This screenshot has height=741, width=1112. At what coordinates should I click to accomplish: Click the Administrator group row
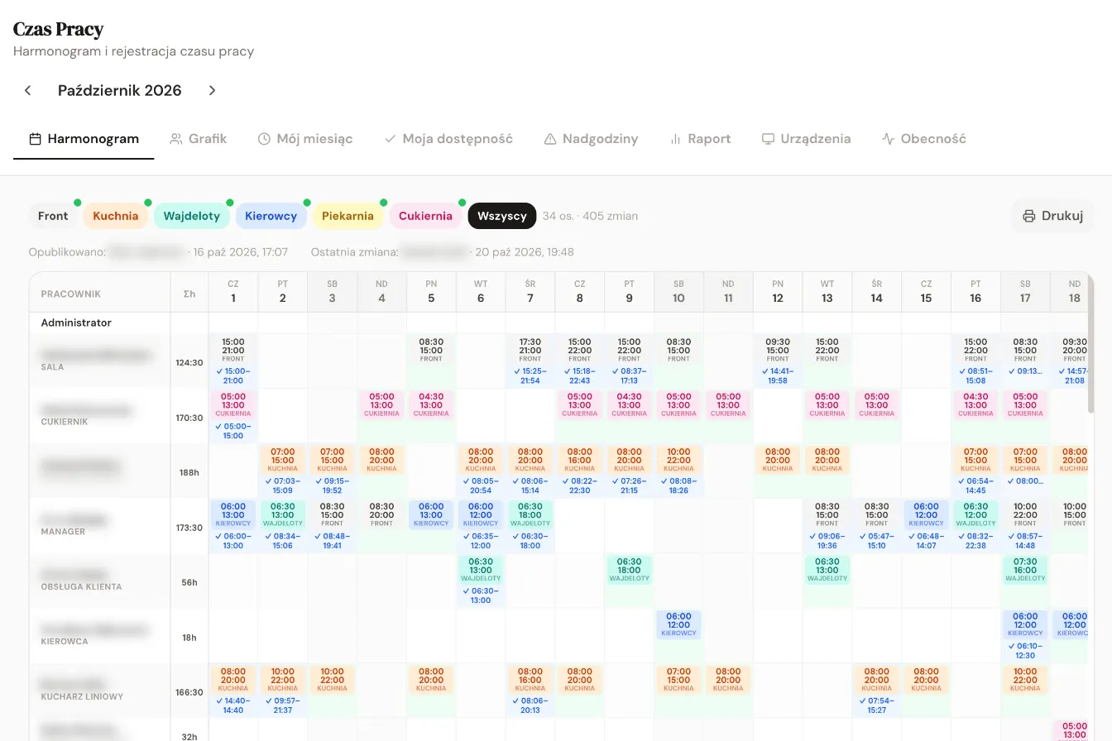76,323
